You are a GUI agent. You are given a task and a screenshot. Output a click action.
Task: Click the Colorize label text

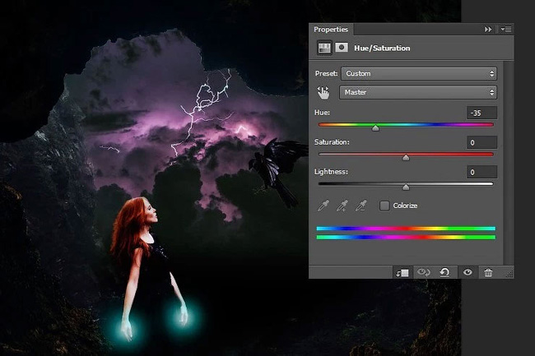(405, 206)
